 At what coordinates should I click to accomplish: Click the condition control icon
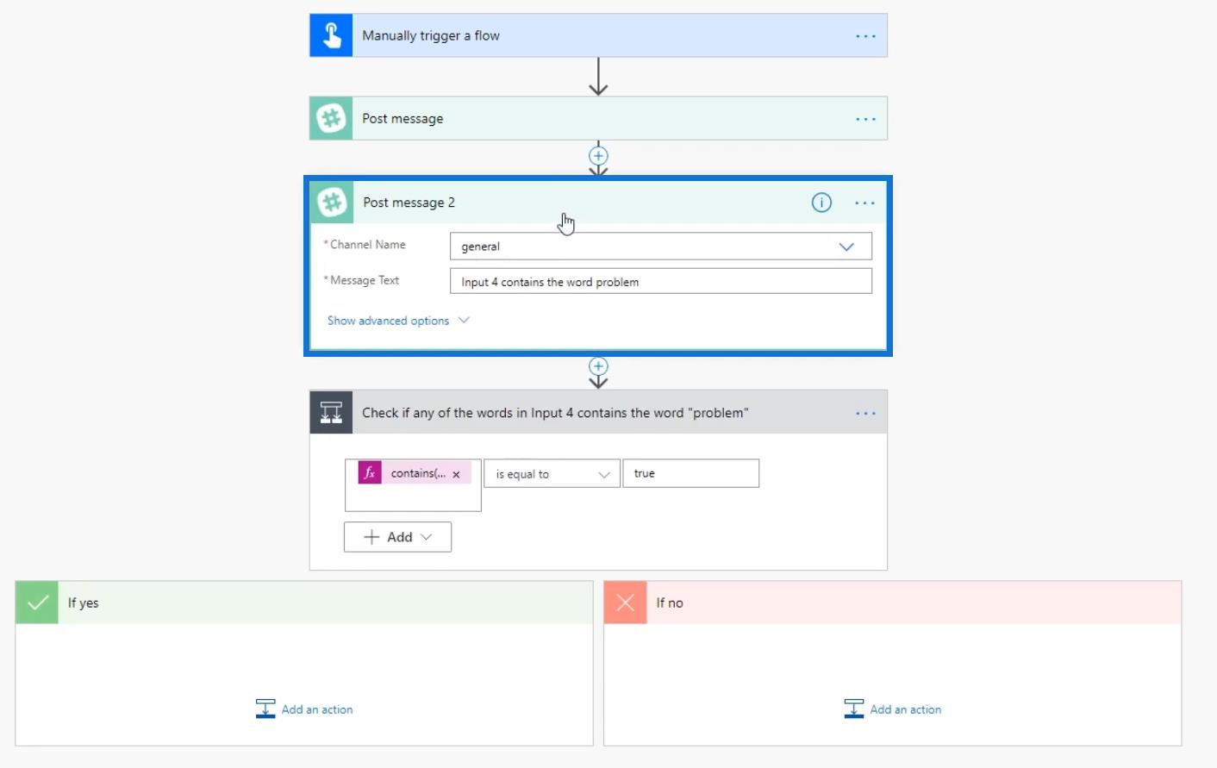coord(331,412)
